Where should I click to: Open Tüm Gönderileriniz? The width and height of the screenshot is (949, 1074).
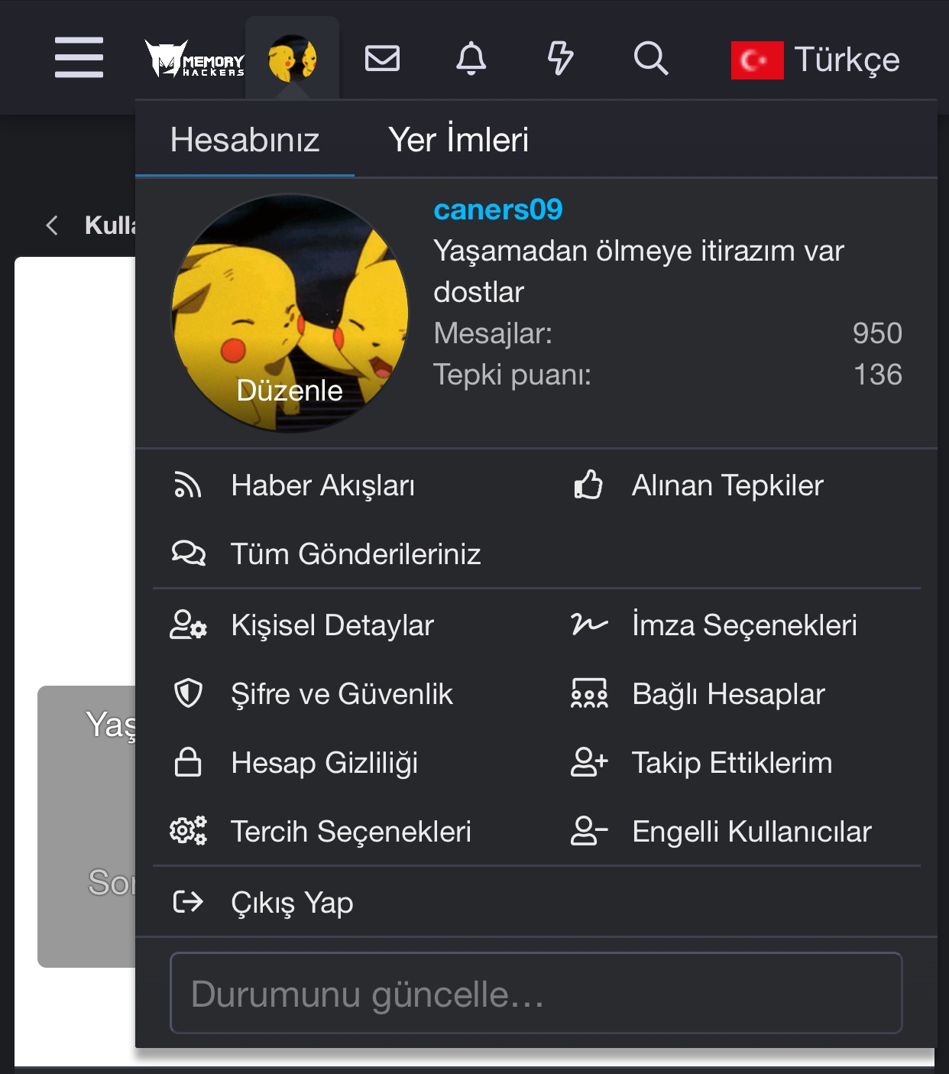click(x=355, y=554)
